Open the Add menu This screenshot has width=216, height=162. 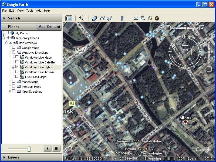coord(39,11)
